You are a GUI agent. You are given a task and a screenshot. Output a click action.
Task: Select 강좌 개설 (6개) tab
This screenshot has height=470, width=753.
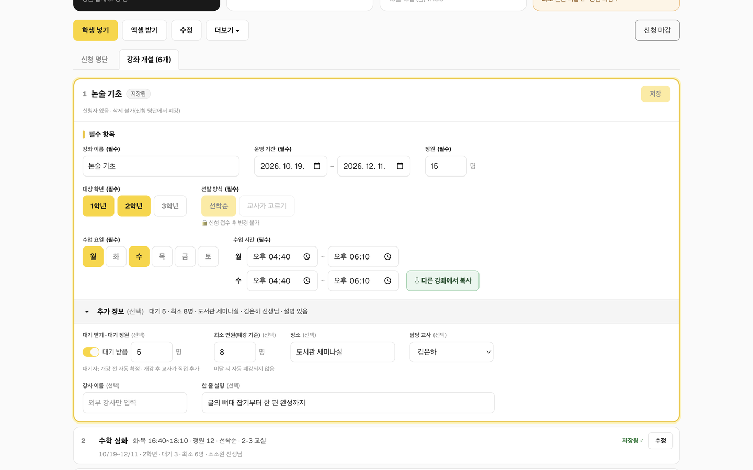point(149,60)
